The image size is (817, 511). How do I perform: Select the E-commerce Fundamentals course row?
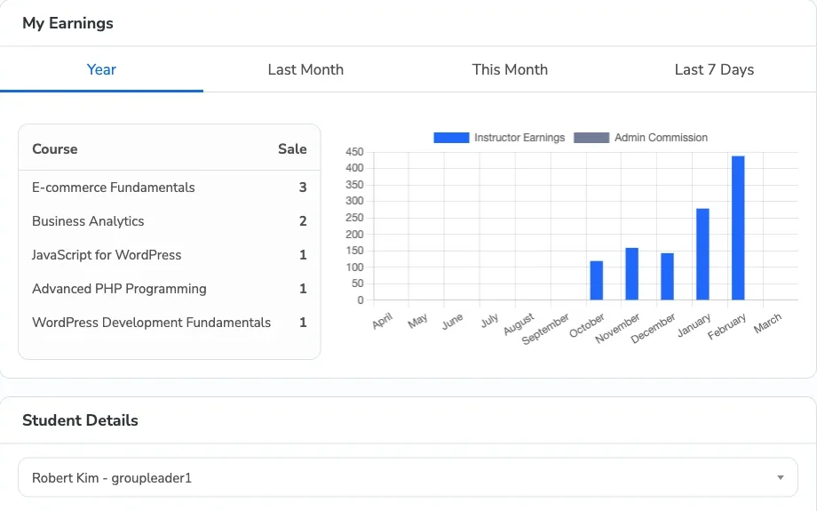point(170,188)
